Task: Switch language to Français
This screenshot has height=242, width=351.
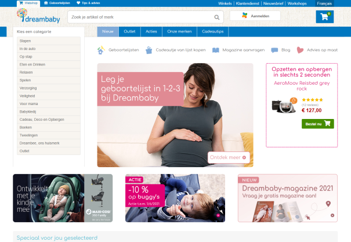Action: coord(324,3)
